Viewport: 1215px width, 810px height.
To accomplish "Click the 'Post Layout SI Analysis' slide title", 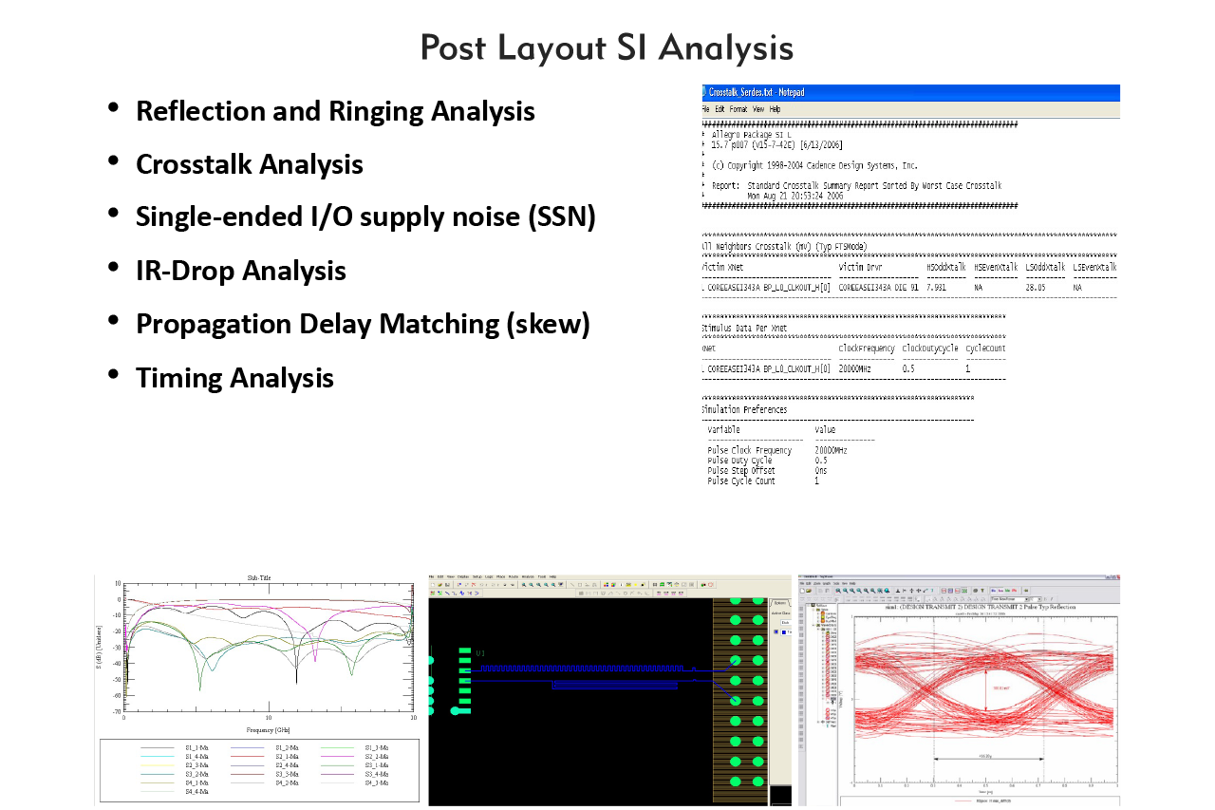I will click(607, 47).
